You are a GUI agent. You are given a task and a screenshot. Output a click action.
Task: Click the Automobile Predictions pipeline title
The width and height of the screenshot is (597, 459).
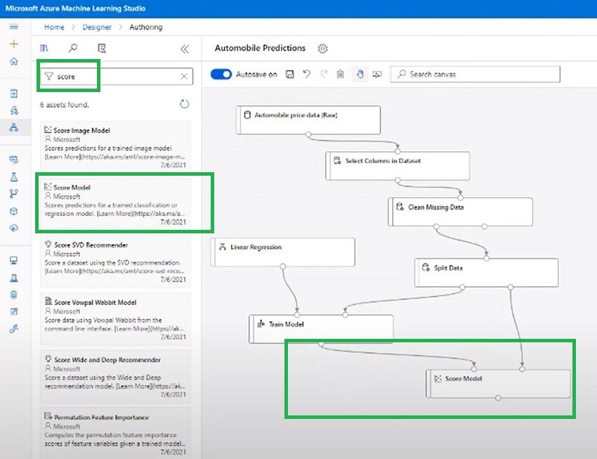click(x=260, y=48)
